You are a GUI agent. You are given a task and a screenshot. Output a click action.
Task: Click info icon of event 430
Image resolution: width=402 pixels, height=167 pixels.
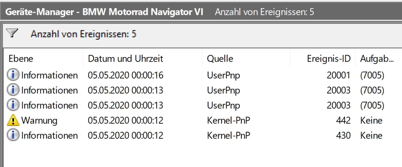pos(13,135)
